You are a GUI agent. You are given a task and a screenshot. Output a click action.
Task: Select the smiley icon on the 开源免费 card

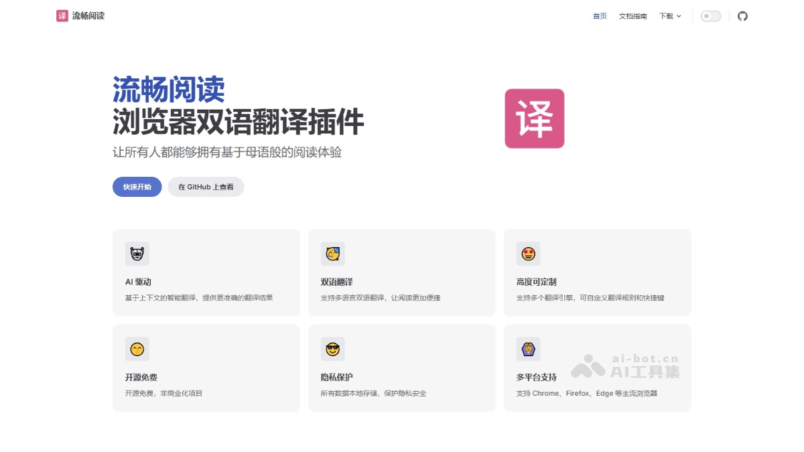pyautogui.click(x=137, y=349)
